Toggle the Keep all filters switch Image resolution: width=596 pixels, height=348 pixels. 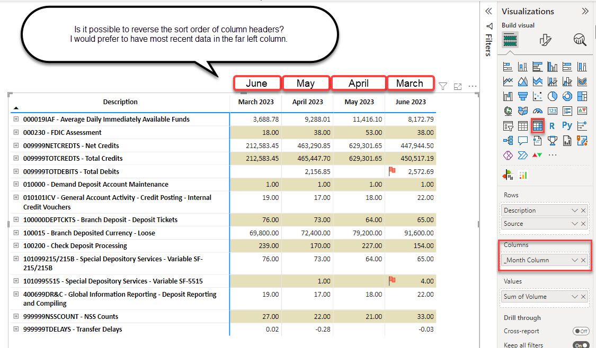(581, 345)
